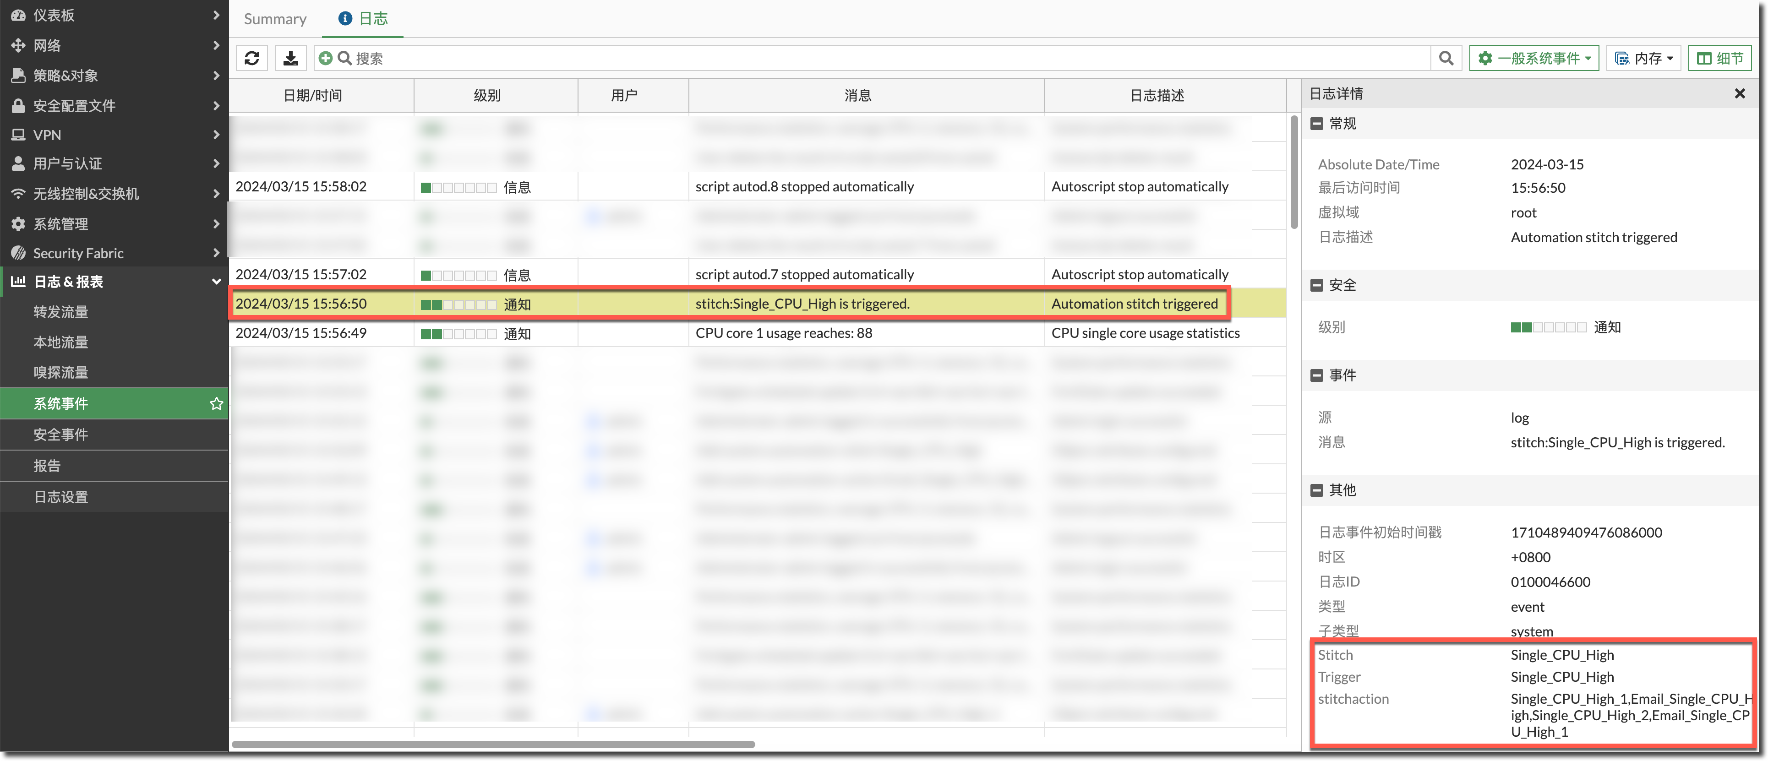Image resolution: width=1768 pixels, height=761 pixels.
Task: Click 'CPU single core usage statistics' cell
Action: [x=1145, y=333]
